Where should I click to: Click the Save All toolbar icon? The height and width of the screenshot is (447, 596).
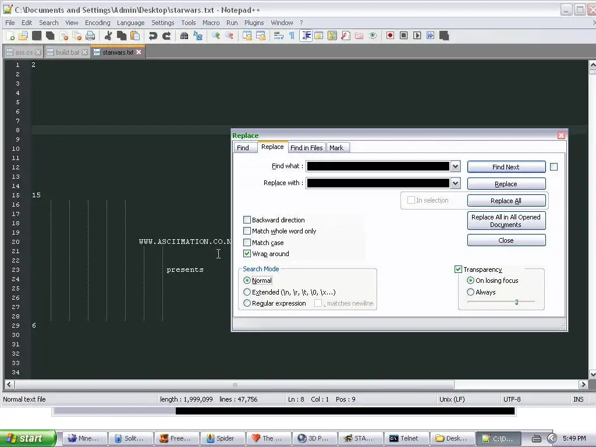tap(50, 36)
